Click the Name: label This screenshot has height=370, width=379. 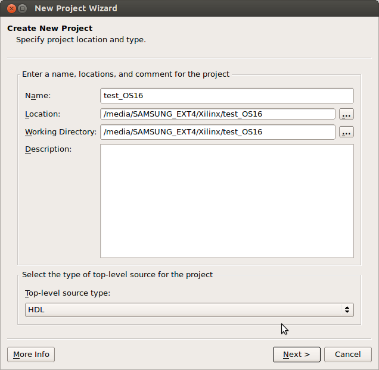[x=38, y=96]
